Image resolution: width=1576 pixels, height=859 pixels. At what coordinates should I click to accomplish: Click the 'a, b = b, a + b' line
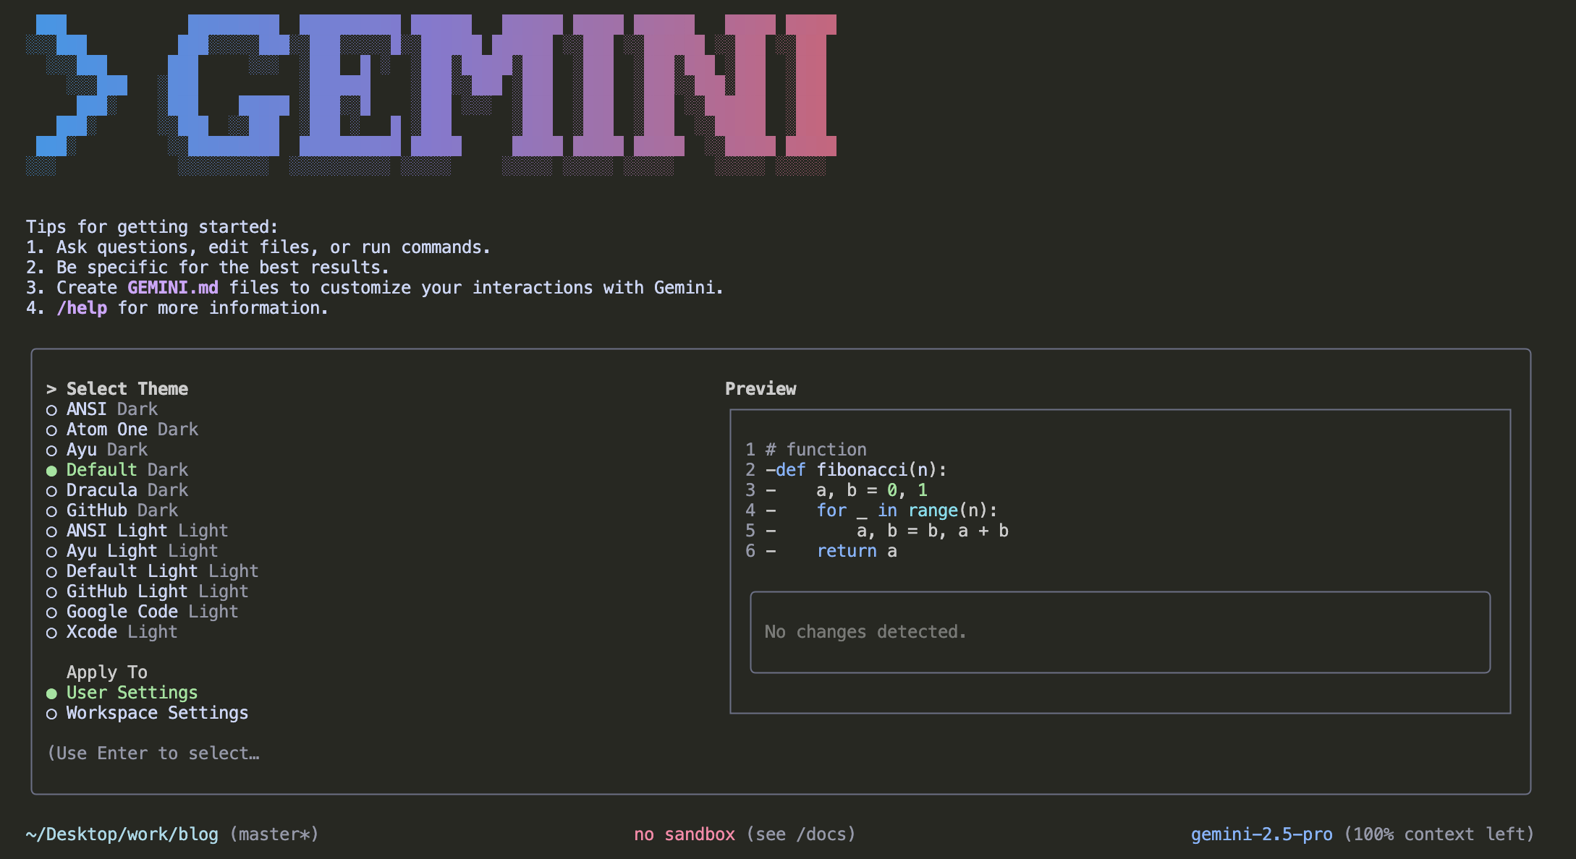point(933,531)
